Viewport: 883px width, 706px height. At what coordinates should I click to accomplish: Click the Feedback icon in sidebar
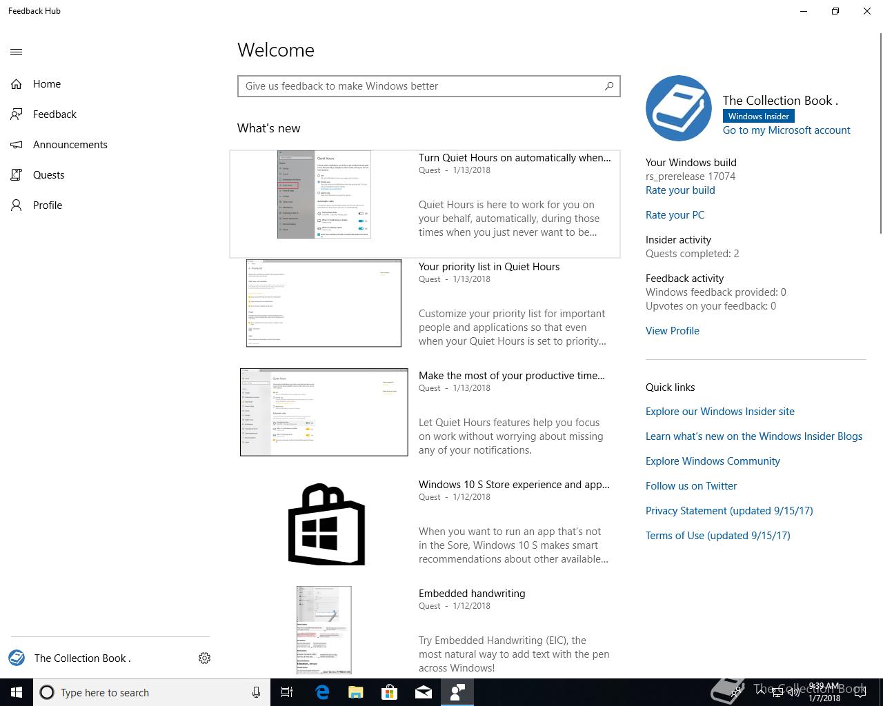click(x=17, y=114)
